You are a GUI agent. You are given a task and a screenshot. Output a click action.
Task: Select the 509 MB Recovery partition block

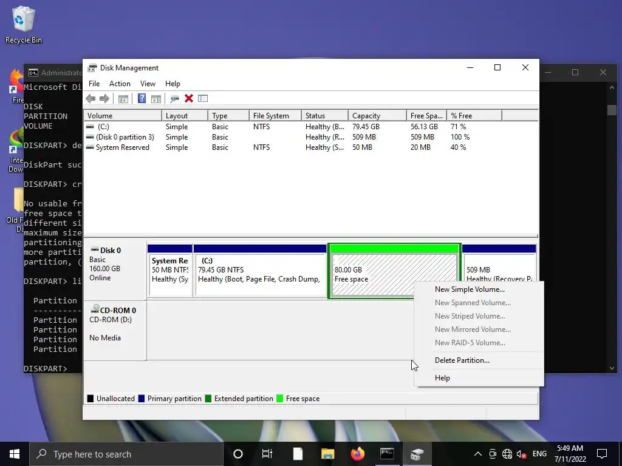coord(499,263)
